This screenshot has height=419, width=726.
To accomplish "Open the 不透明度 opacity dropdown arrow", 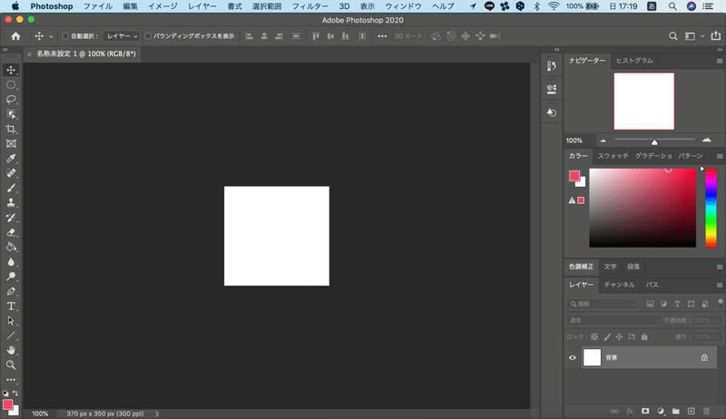I will point(718,320).
